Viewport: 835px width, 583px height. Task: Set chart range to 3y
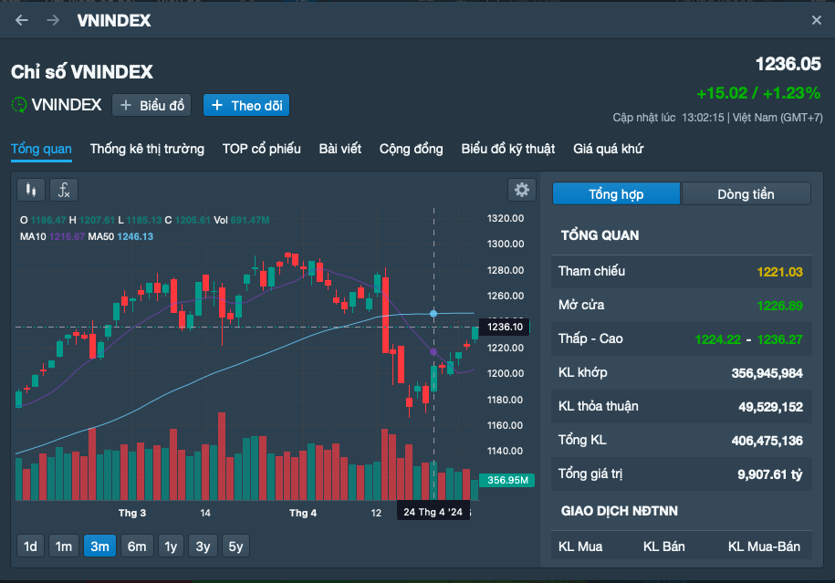(x=203, y=547)
